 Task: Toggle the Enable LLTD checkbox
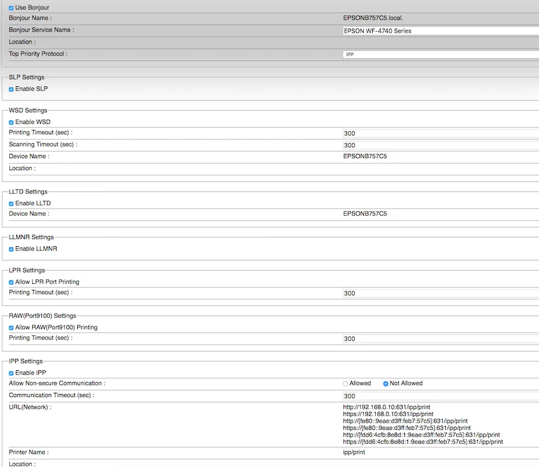click(x=12, y=204)
